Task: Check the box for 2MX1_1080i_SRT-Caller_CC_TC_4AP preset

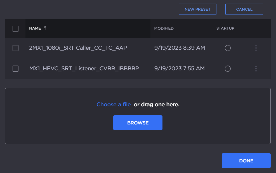Action: [16, 48]
